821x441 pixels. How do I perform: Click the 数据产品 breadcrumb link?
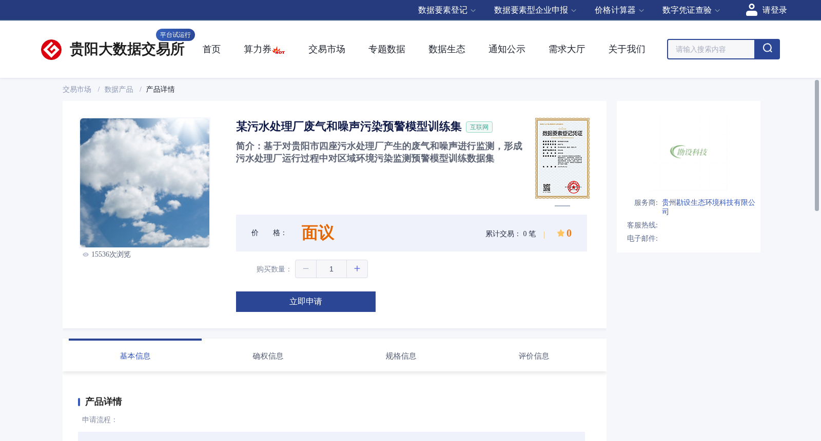coord(119,90)
